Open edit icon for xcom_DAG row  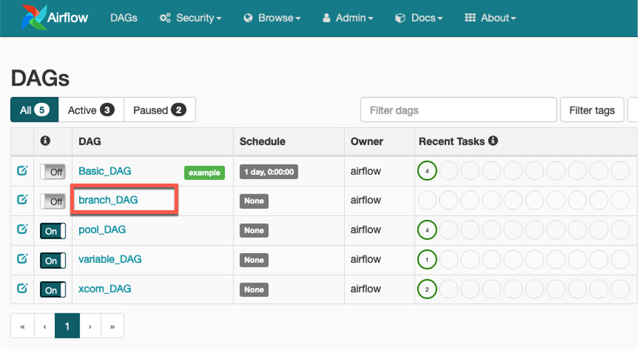[22, 289]
